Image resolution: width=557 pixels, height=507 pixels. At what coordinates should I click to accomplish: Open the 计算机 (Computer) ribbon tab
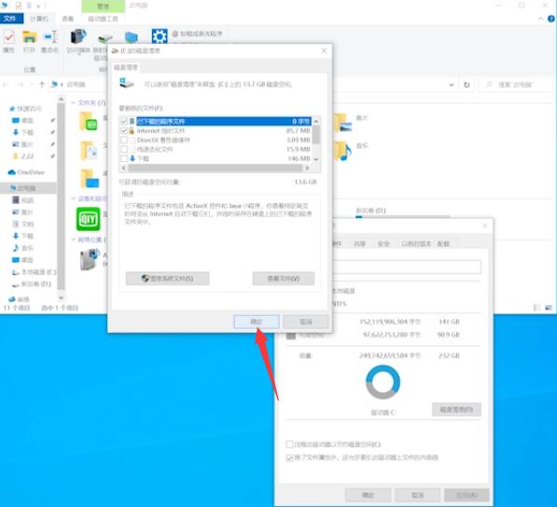click(x=39, y=19)
